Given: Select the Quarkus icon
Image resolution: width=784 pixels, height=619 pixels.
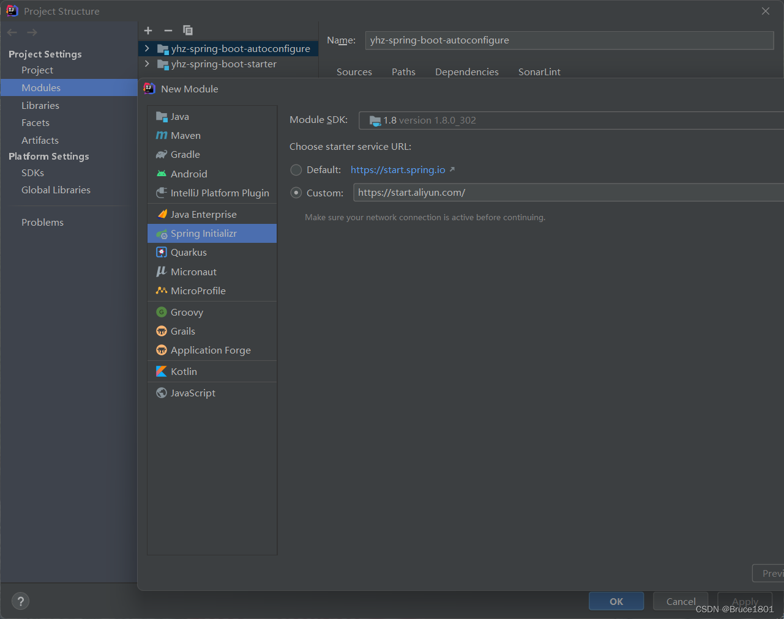Looking at the screenshot, I should coord(162,252).
